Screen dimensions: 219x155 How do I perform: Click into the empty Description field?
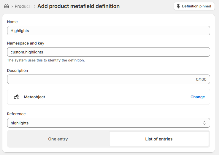click(x=98, y=79)
